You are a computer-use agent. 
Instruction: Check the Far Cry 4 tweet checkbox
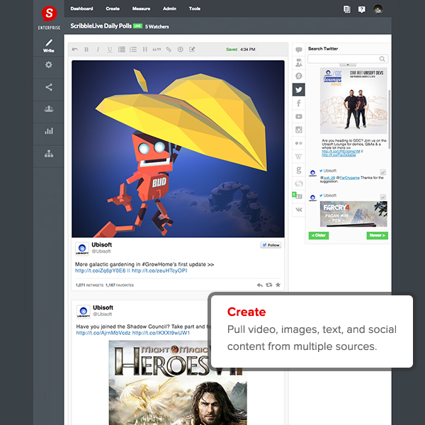(x=383, y=197)
